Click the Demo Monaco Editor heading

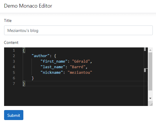(28, 6)
